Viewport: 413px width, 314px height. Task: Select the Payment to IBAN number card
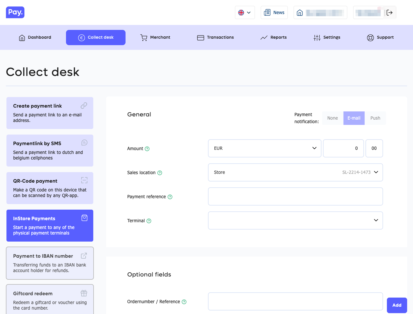pos(50,263)
